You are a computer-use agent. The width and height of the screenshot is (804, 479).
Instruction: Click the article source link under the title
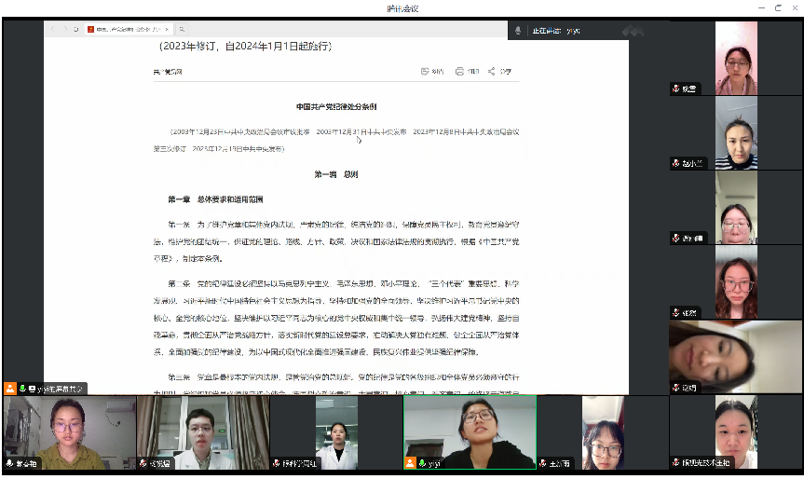coord(168,72)
